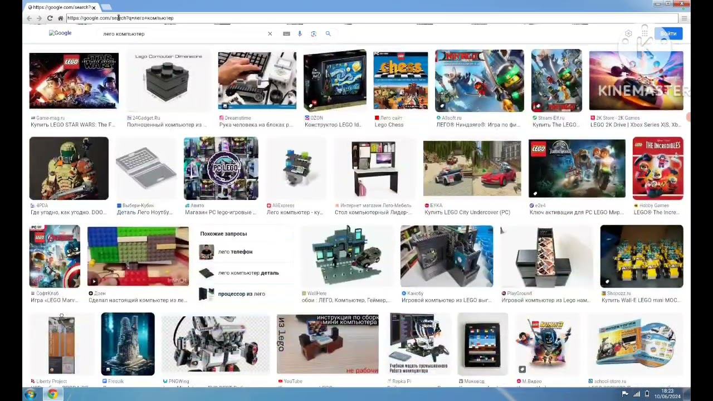Clear the Google search box with X
Viewport: 713px width, 401px height.
pyautogui.click(x=270, y=34)
